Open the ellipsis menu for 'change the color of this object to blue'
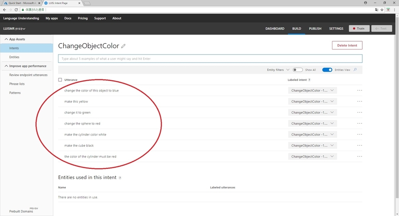Screen dimensions: 399x216 click(360, 90)
